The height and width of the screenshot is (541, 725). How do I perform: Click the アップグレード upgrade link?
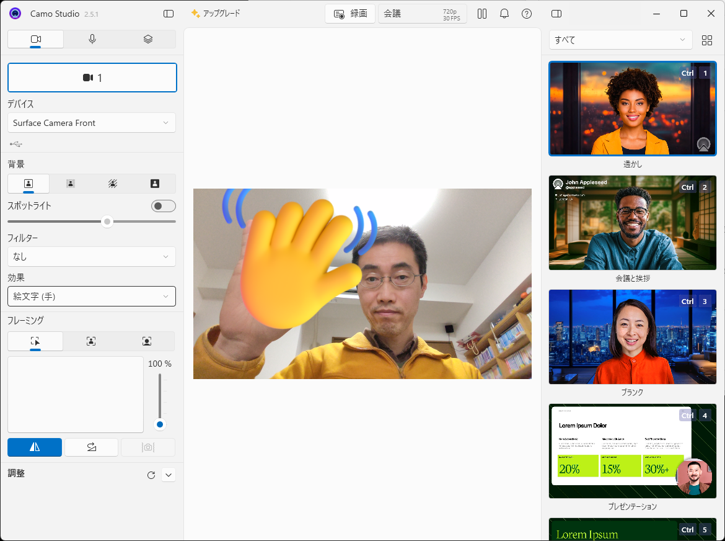click(216, 14)
